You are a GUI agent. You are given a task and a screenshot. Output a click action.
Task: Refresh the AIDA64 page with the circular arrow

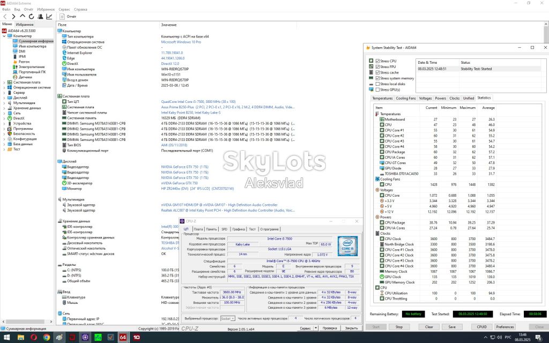pos(31,17)
